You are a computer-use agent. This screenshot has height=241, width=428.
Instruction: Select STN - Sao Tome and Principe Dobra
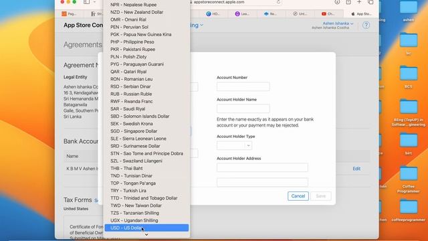click(x=146, y=153)
